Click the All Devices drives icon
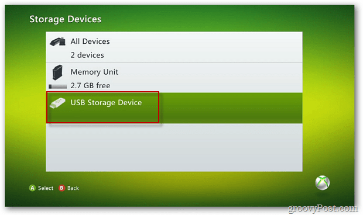Image resolution: width=363 pixels, height=215 pixels. (x=57, y=42)
